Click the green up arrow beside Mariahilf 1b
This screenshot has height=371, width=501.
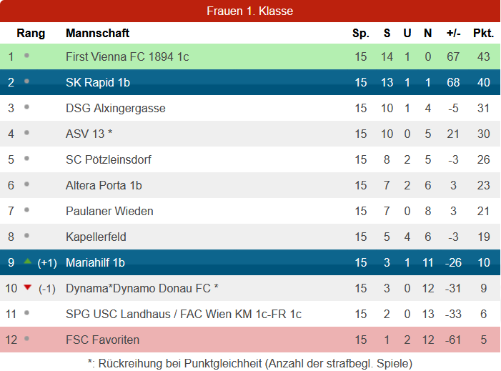27,262
